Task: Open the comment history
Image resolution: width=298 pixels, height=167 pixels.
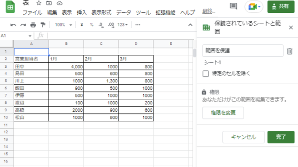Action: click(x=233, y=6)
